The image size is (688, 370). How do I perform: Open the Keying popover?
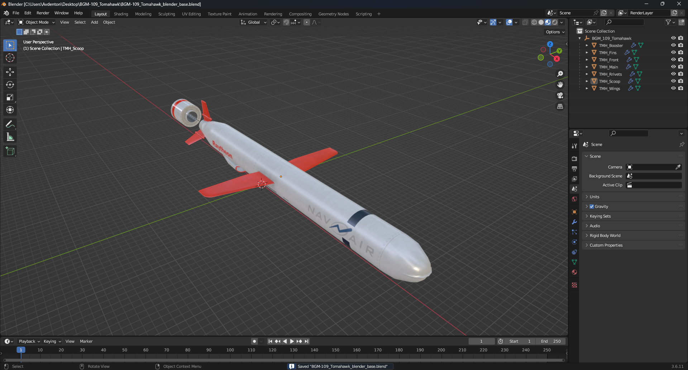[x=52, y=341]
